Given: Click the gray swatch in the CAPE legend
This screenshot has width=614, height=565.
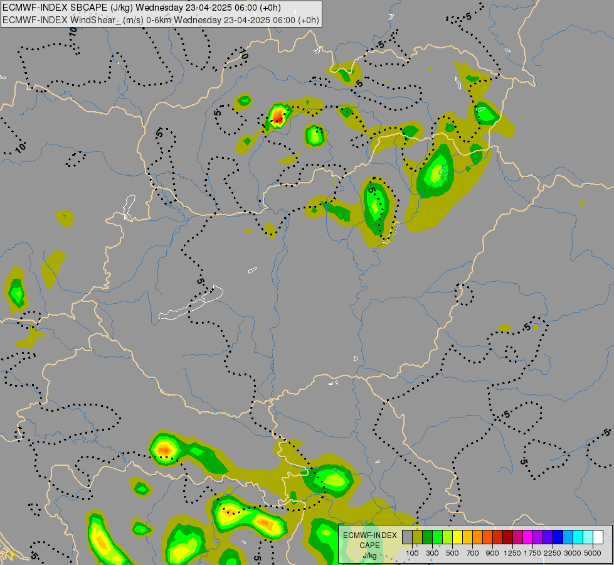Looking at the screenshot, I should (x=407, y=537).
